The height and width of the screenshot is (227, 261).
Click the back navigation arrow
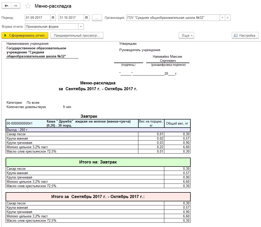pos(6,6)
